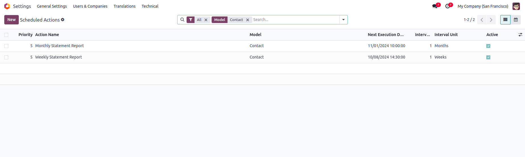Image resolution: width=525 pixels, height=157 pixels.
Task: Click the Search input field
Action: [295, 20]
